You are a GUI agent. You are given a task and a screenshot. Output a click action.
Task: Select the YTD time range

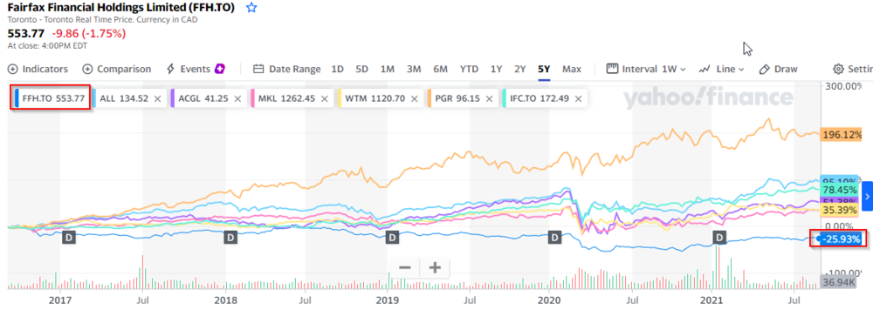[x=469, y=70]
